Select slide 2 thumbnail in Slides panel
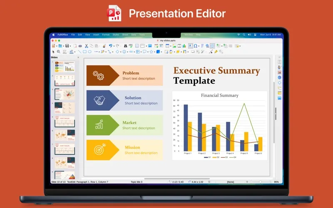The width and height of the screenshot is (333, 208). point(65,80)
